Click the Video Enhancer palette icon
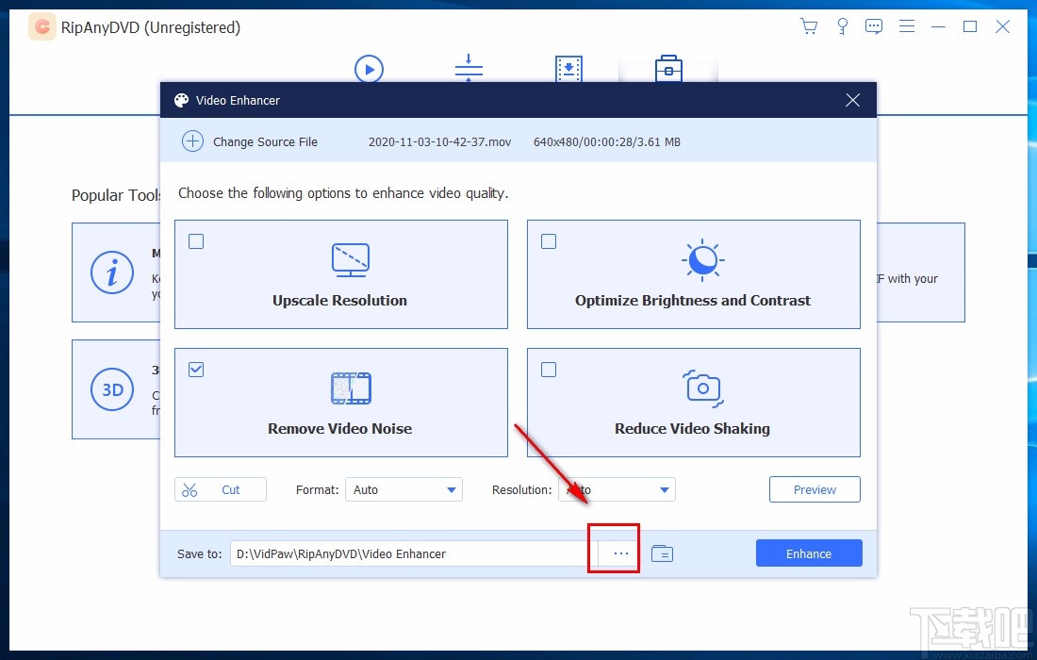1037x660 pixels. pyautogui.click(x=181, y=100)
